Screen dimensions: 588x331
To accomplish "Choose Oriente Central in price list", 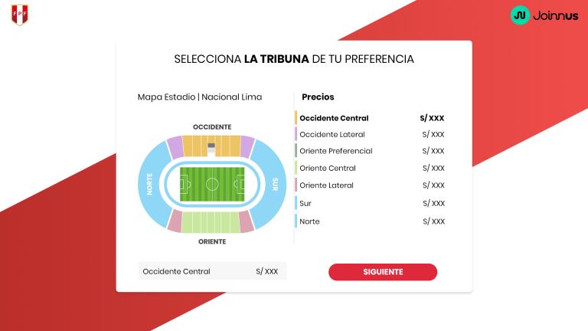I will point(328,169).
